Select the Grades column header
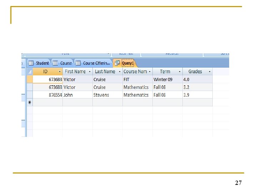This screenshot has height=192, width=257. [x=197, y=71]
